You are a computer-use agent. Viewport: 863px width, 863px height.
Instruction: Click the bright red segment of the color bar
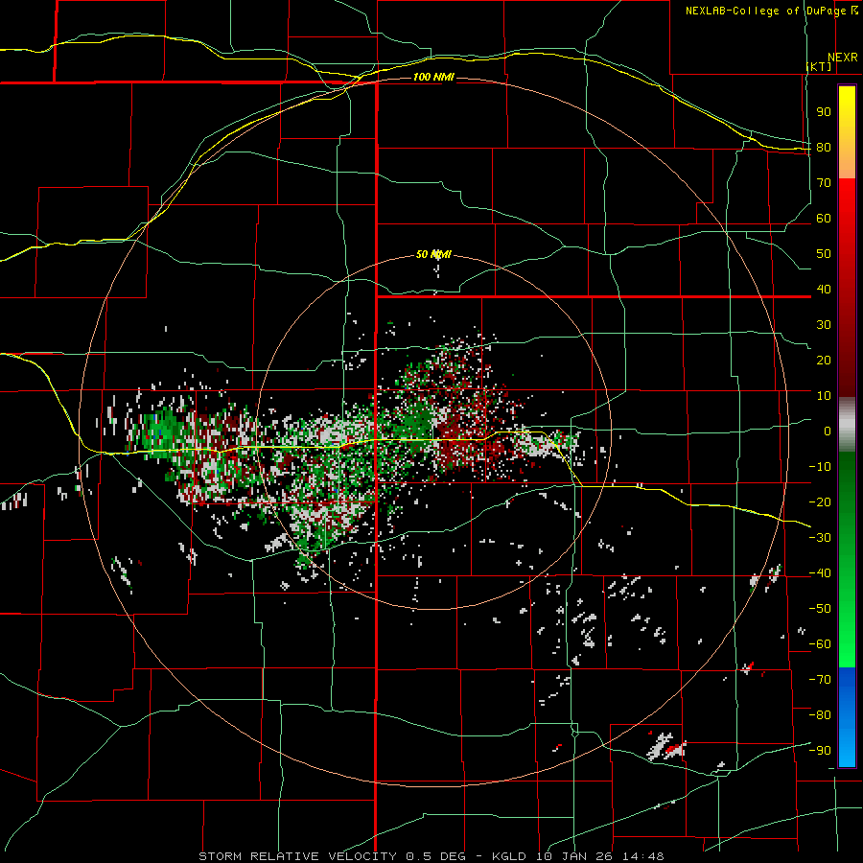click(x=847, y=197)
